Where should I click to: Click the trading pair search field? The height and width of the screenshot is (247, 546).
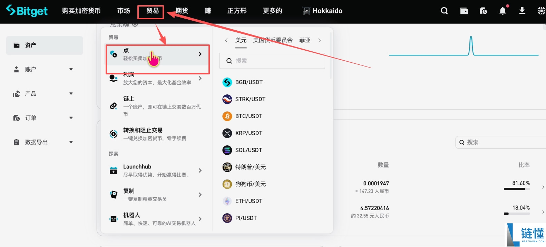[272, 61]
